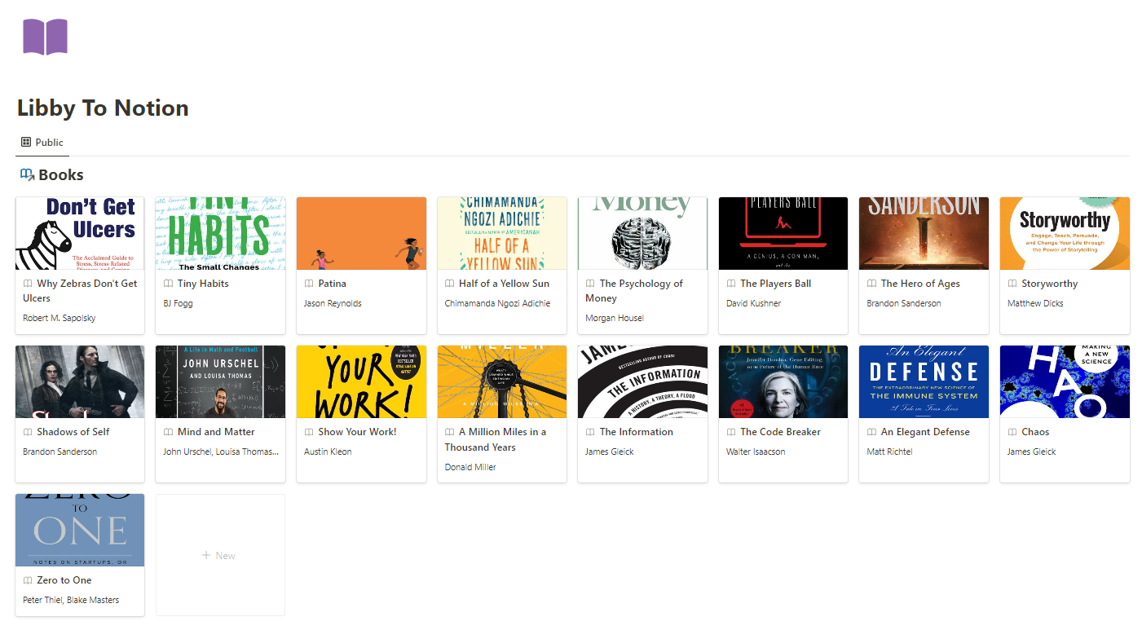Add a new book with the New card
The image size is (1142, 630).
(220, 555)
